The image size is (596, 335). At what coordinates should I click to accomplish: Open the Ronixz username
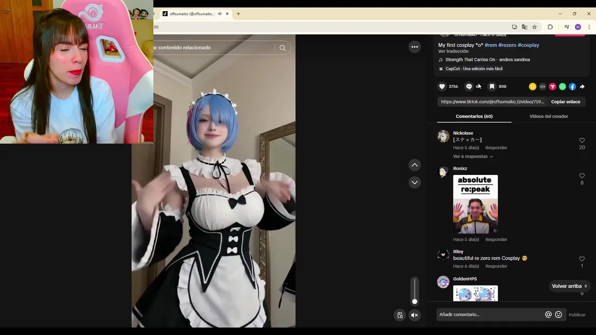(460, 168)
